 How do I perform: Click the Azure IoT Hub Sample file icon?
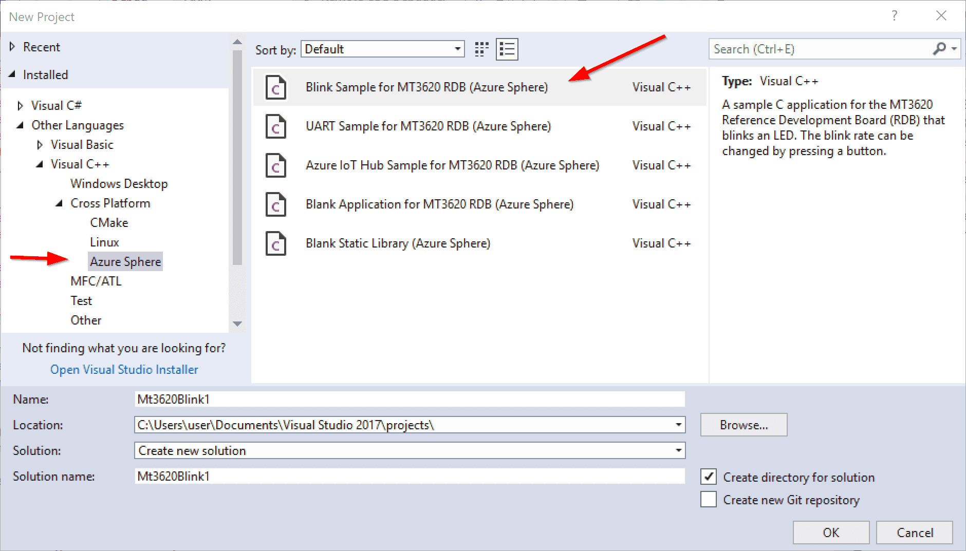275,165
